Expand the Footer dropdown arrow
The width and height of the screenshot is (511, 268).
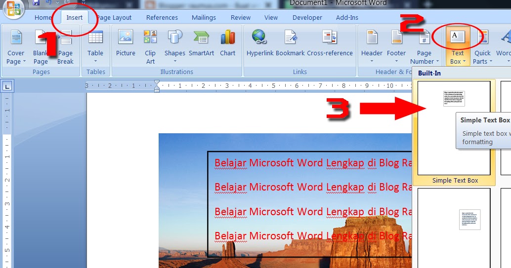(397, 61)
